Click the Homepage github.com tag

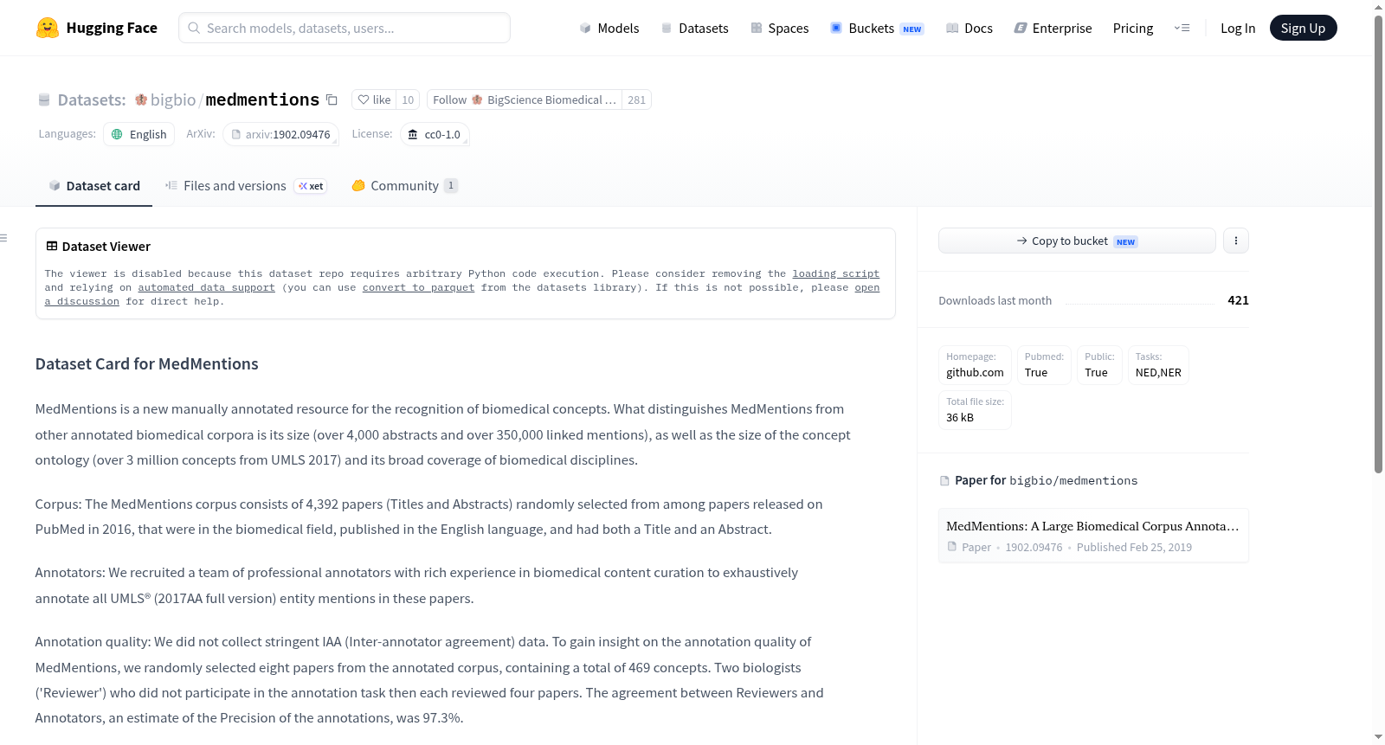click(x=975, y=364)
